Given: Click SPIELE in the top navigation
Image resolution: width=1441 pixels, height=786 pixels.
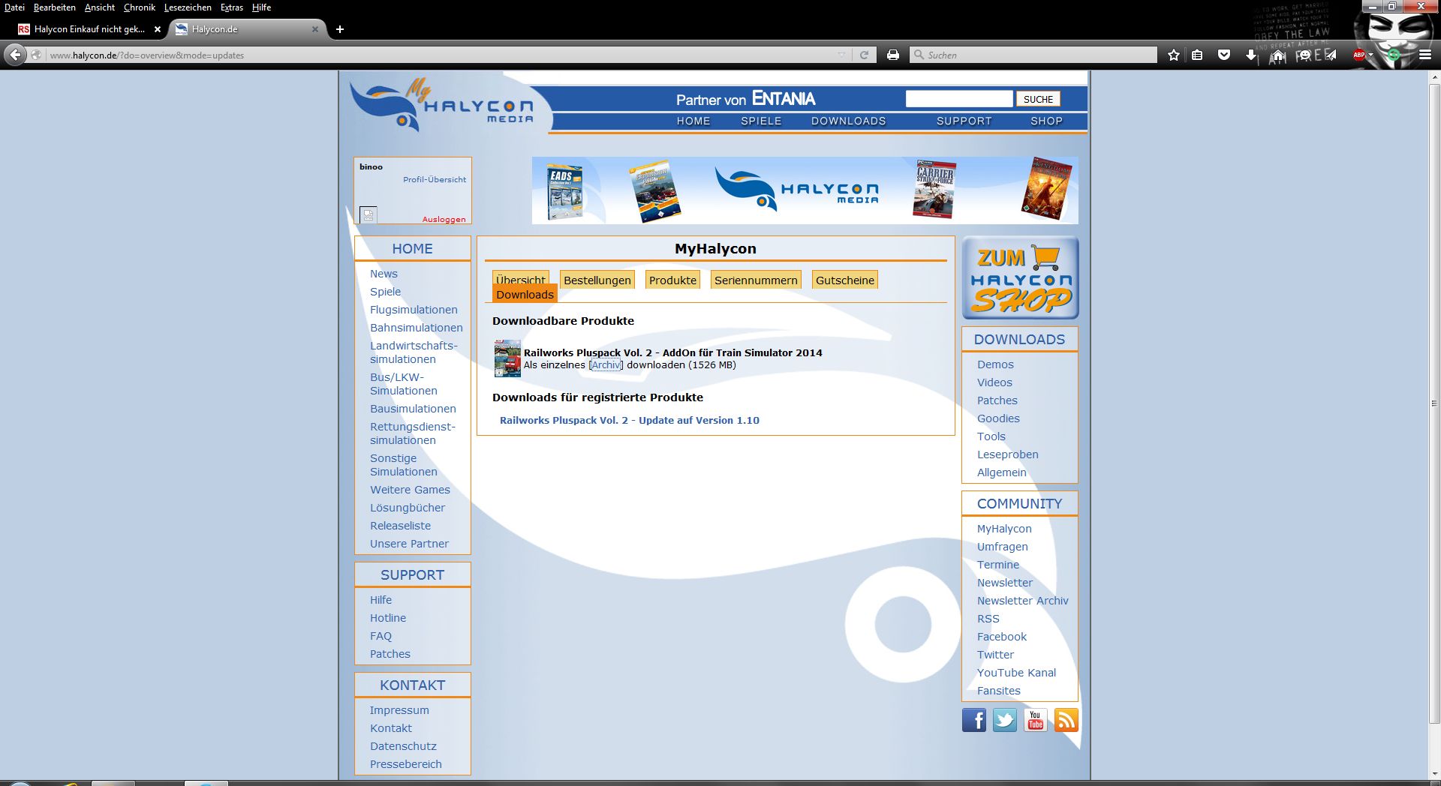Looking at the screenshot, I should 761,121.
